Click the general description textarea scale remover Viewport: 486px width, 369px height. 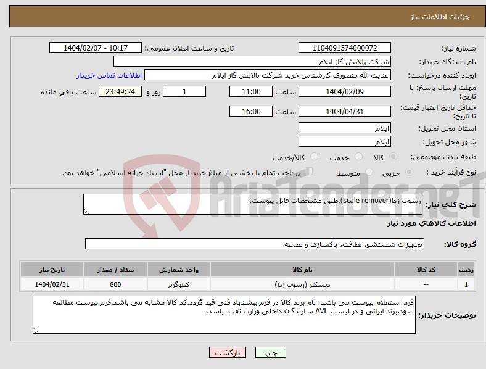(253, 204)
